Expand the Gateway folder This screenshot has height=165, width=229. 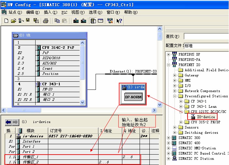point(175,76)
